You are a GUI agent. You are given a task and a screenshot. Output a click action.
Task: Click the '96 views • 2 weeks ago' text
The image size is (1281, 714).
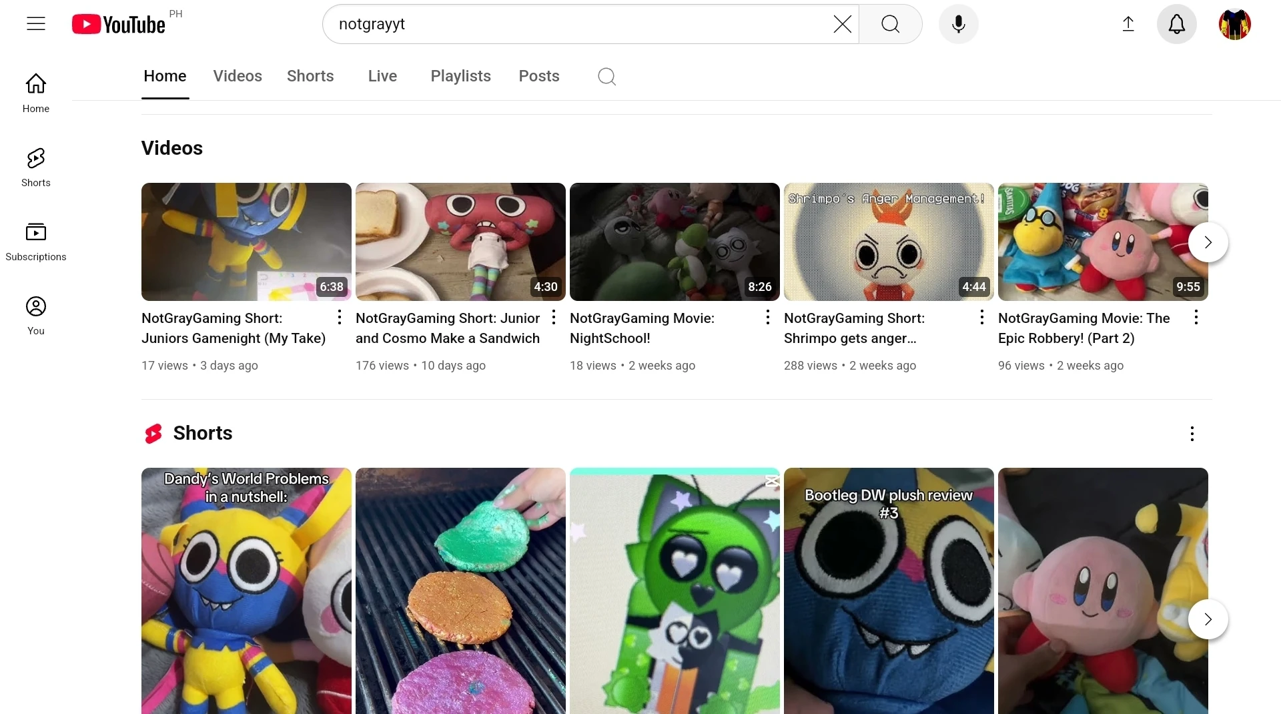click(1061, 366)
